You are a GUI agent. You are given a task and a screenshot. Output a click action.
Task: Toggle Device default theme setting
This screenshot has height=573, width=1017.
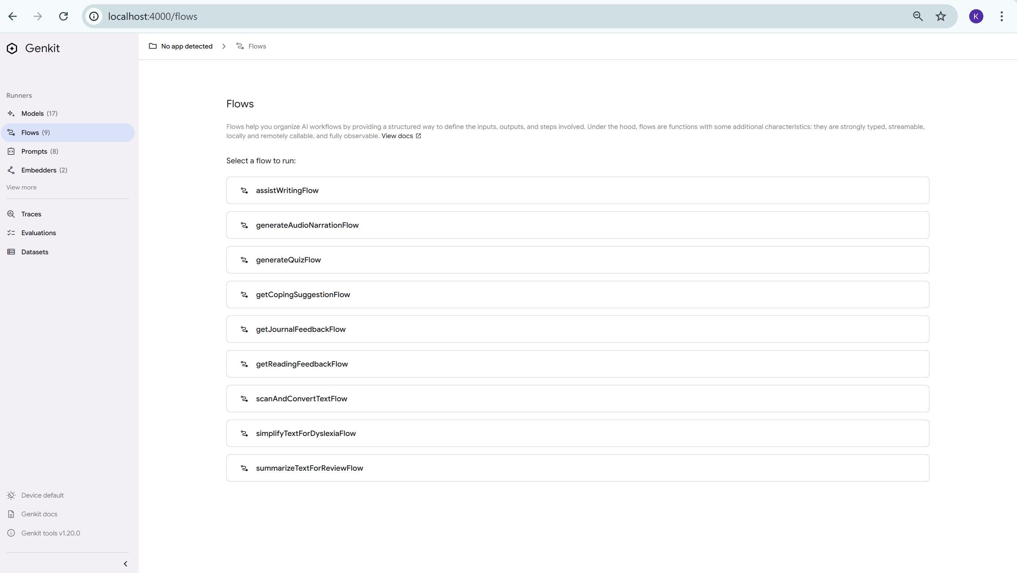tap(42, 495)
